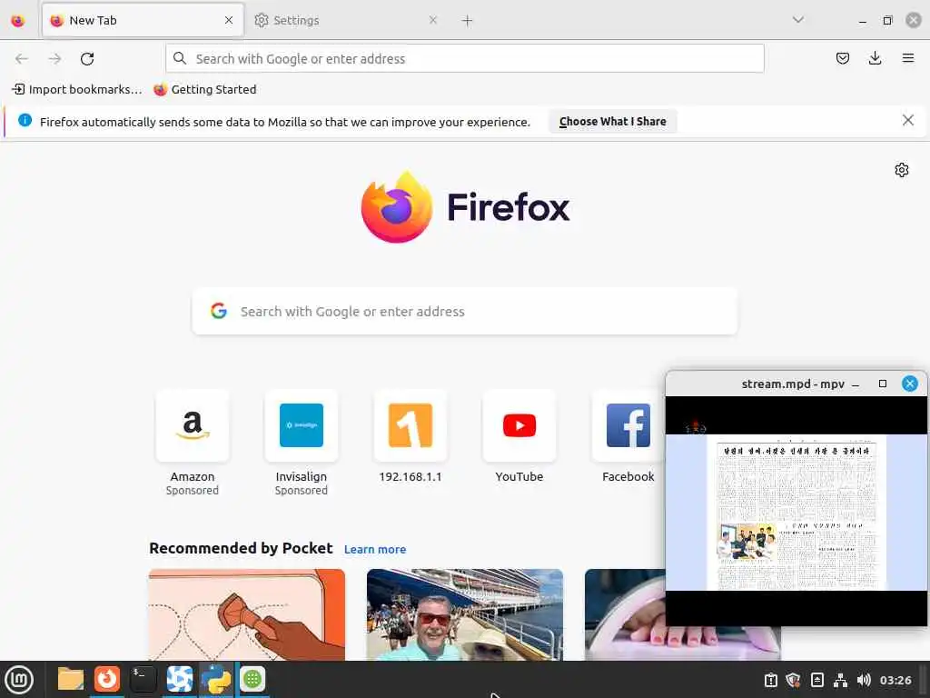Click the notes tray icon
Screen dimensions: 930x698
(x=816, y=680)
